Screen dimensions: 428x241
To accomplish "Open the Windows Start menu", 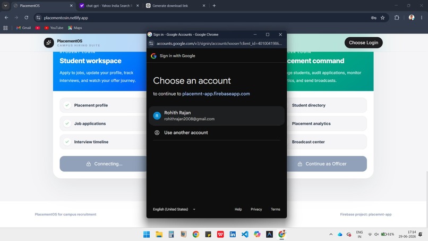I will [x=147, y=235].
